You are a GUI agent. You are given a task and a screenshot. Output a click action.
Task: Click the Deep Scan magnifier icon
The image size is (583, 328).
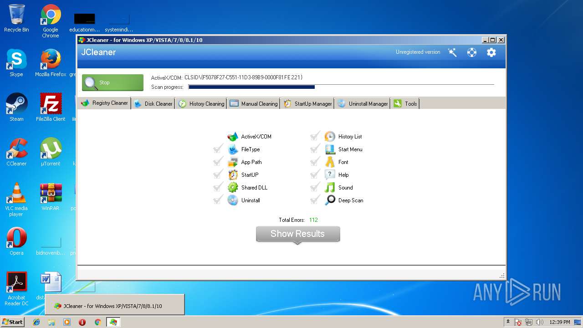(x=330, y=200)
